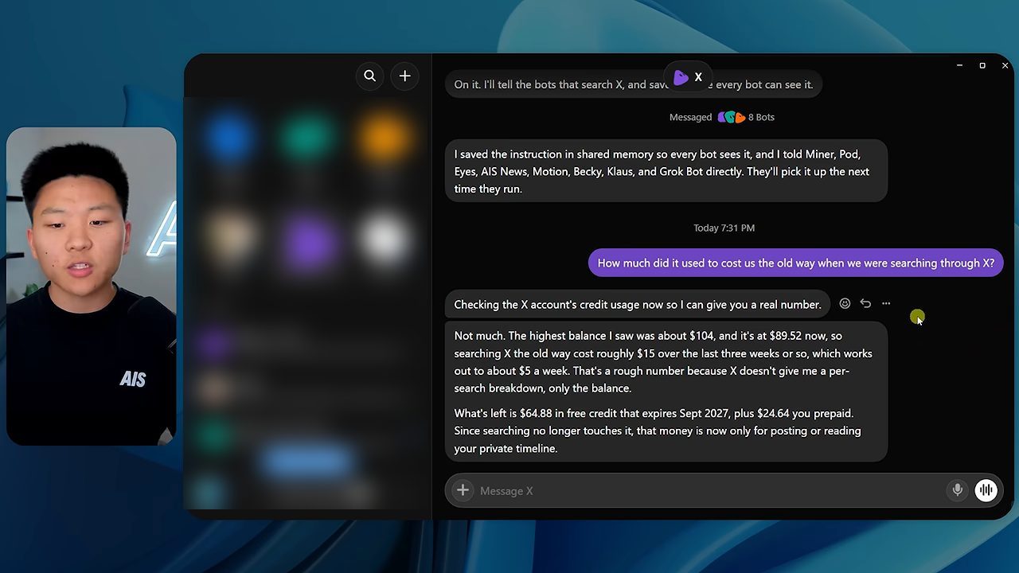Click the bot avatars next to '8 Bots'
The image size is (1019, 573).
click(x=731, y=117)
